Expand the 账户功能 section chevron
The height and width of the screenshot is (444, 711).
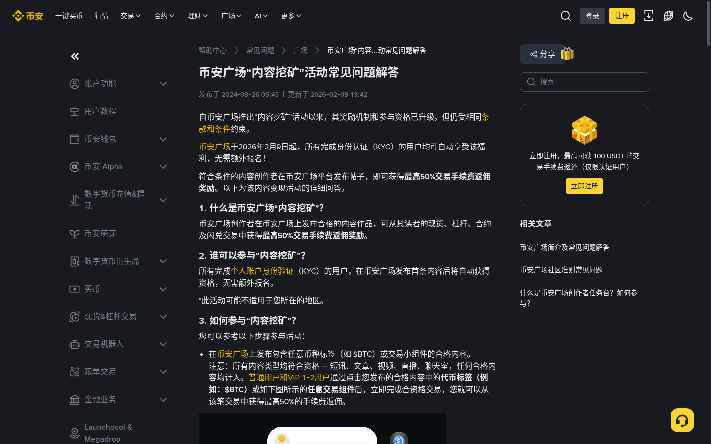coord(163,84)
